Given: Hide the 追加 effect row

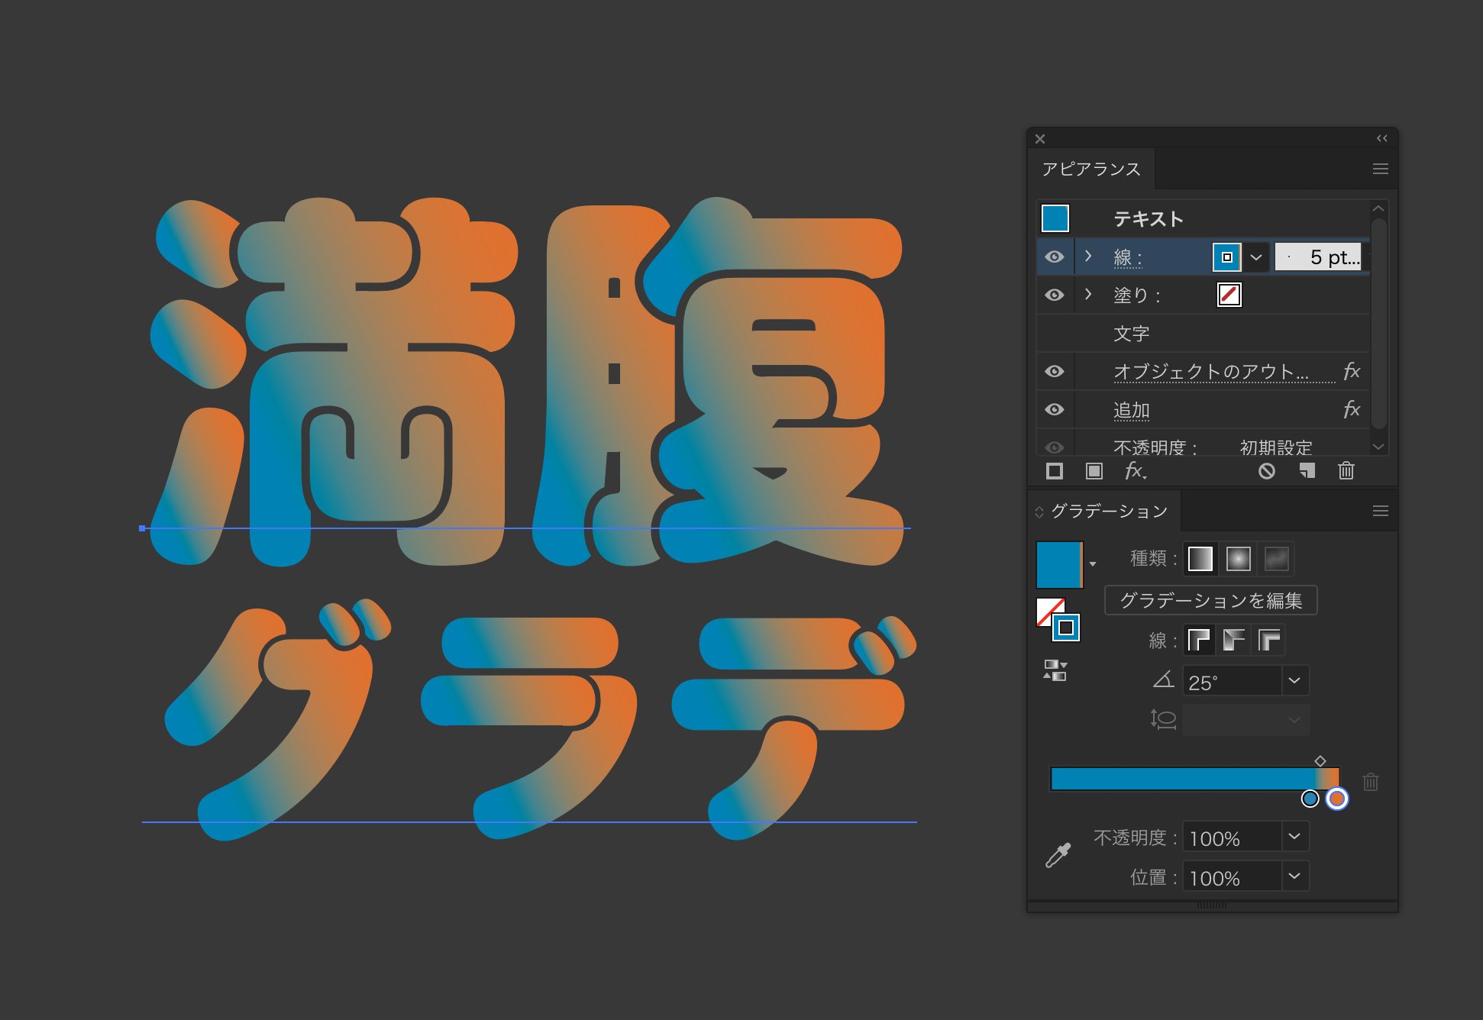Looking at the screenshot, I should (1055, 410).
